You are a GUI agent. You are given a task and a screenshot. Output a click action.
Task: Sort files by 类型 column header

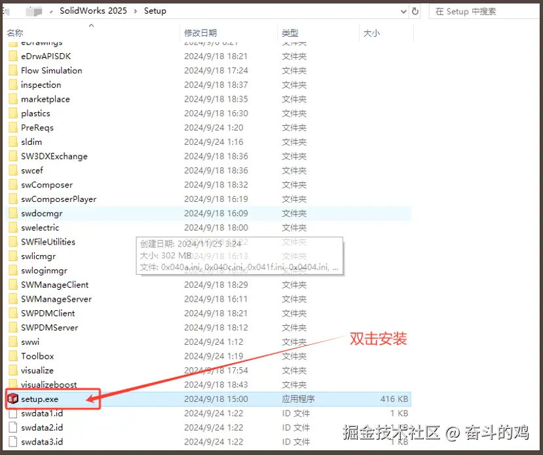[x=290, y=33]
